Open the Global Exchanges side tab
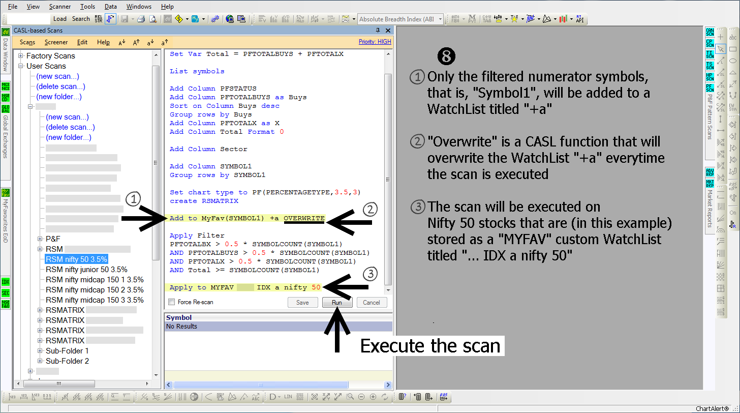 pyautogui.click(x=6, y=137)
